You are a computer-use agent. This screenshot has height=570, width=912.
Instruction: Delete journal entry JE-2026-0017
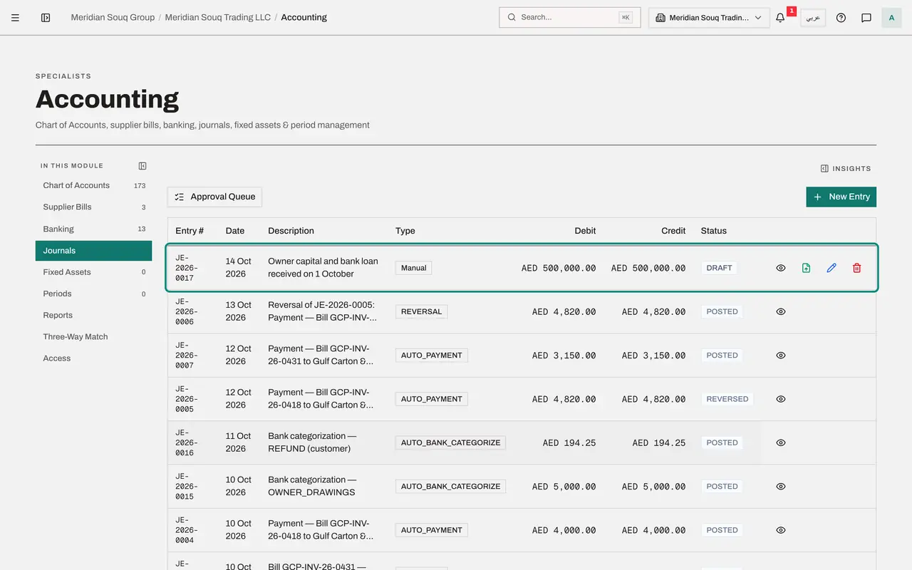coord(857,268)
